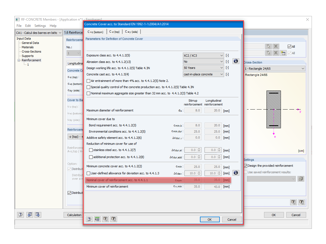Click OK button in concrete cover dialog
The height and width of the screenshot is (244, 326).
[x=209, y=220]
